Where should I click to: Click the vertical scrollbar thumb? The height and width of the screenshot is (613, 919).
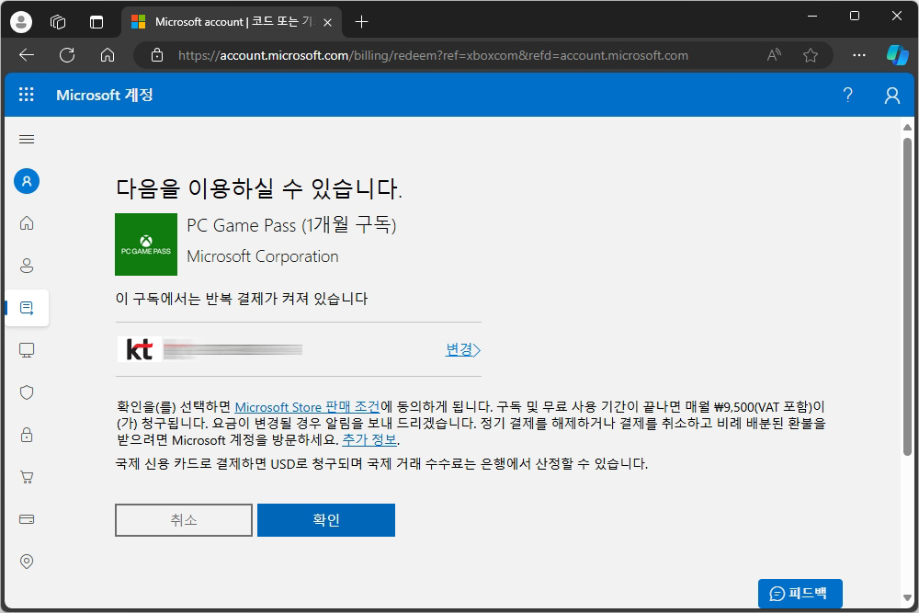point(907,297)
